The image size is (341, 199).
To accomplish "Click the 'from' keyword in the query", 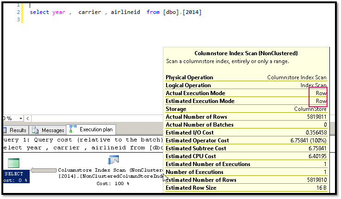I will 153,12.
